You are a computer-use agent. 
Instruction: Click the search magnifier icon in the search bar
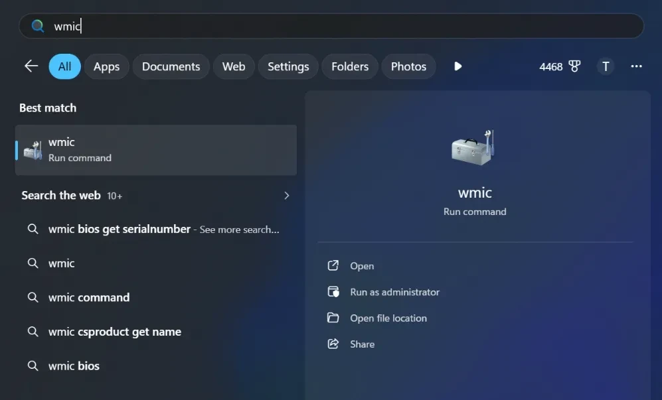pyautogui.click(x=38, y=26)
